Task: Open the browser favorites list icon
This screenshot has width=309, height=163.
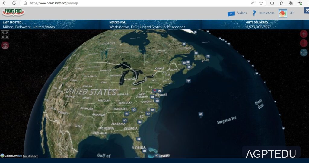Action: 282,3
